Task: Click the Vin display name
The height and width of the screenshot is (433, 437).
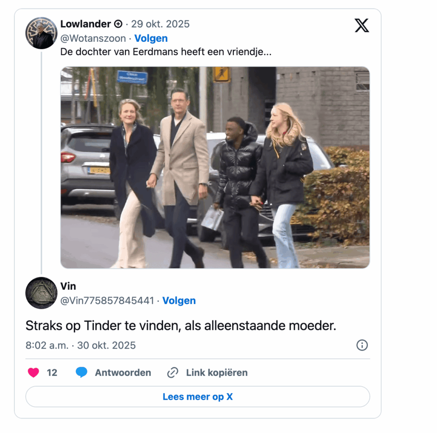Action: click(68, 286)
